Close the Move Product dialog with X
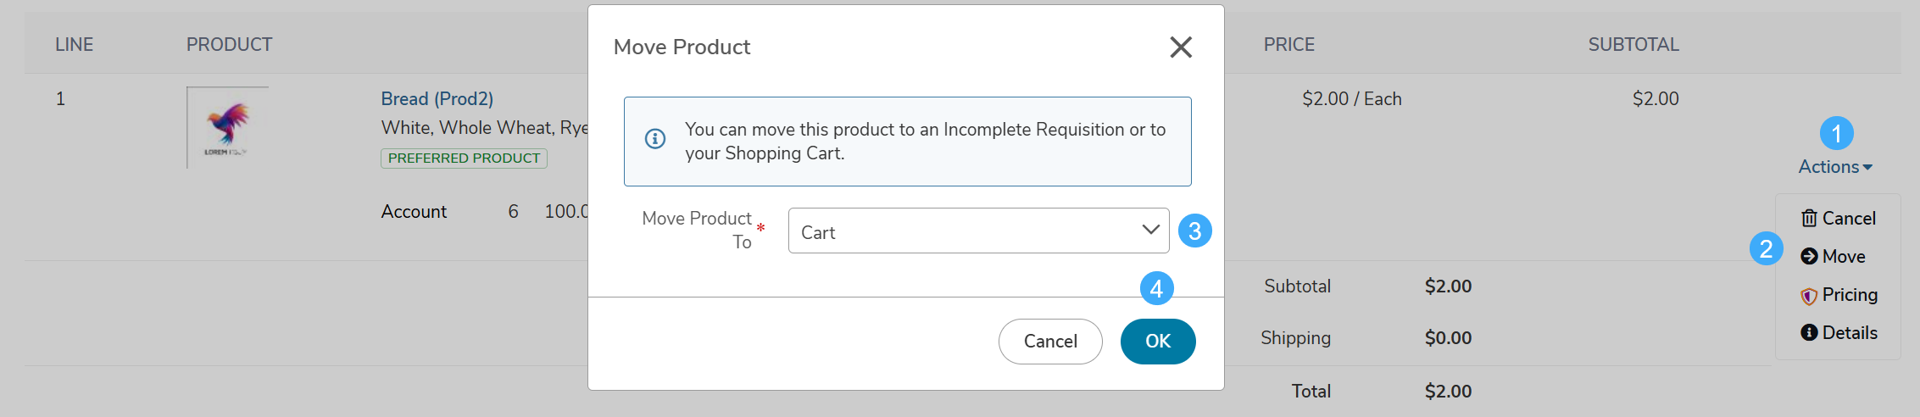The image size is (1920, 417). (x=1181, y=47)
